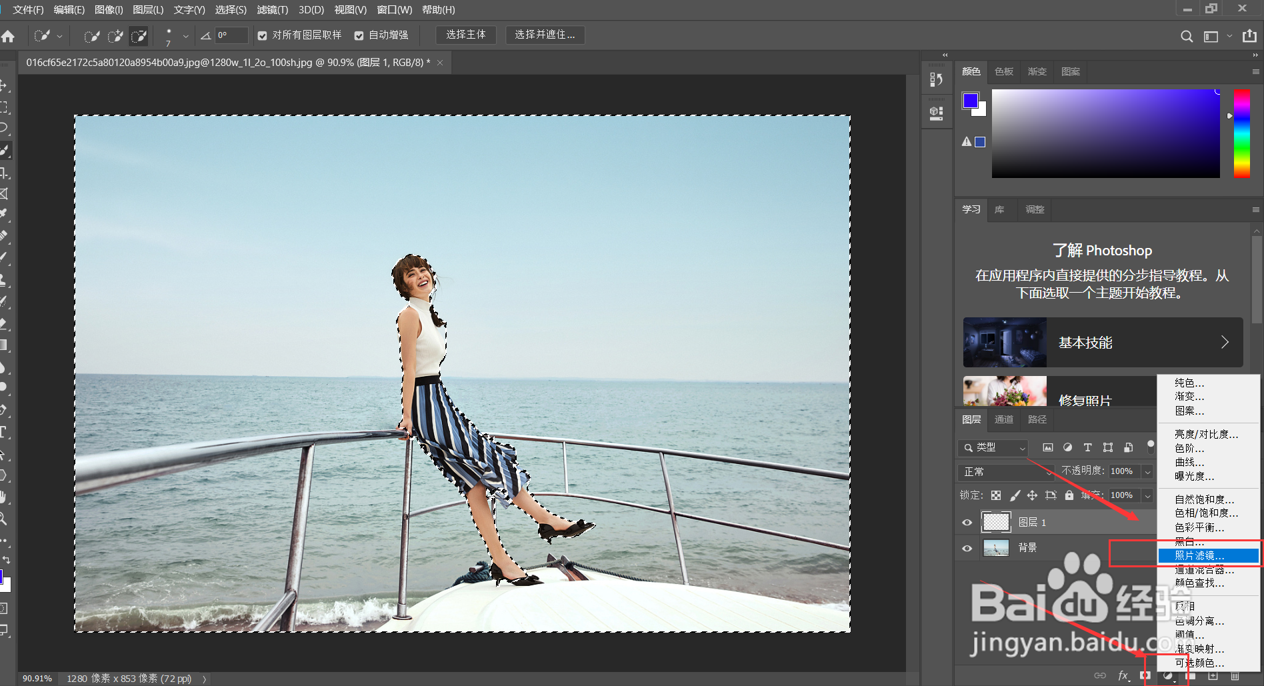Open the 滤镜(T) menu
The height and width of the screenshot is (686, 1264).
pyautogui.click(x=273, y=10)
